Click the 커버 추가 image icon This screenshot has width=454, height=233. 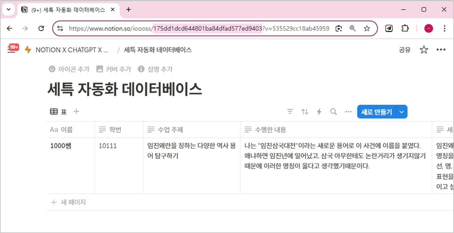100,69
